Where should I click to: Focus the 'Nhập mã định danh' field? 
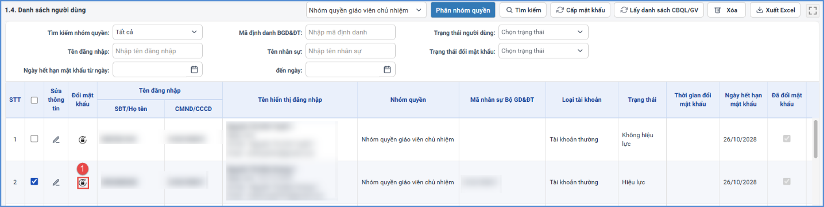350,32
